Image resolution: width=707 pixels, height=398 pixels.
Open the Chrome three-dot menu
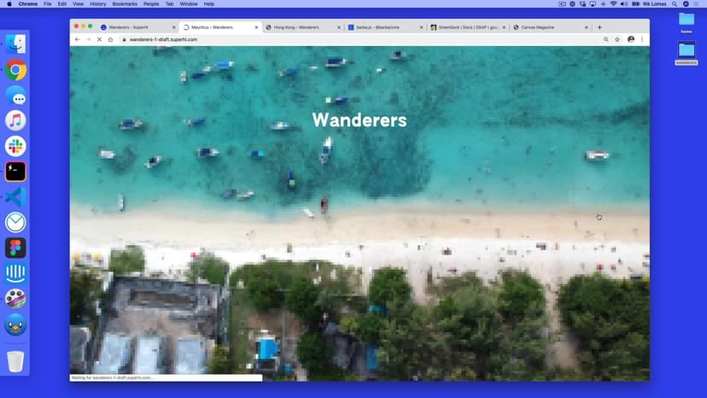click(x=642, y=39)
